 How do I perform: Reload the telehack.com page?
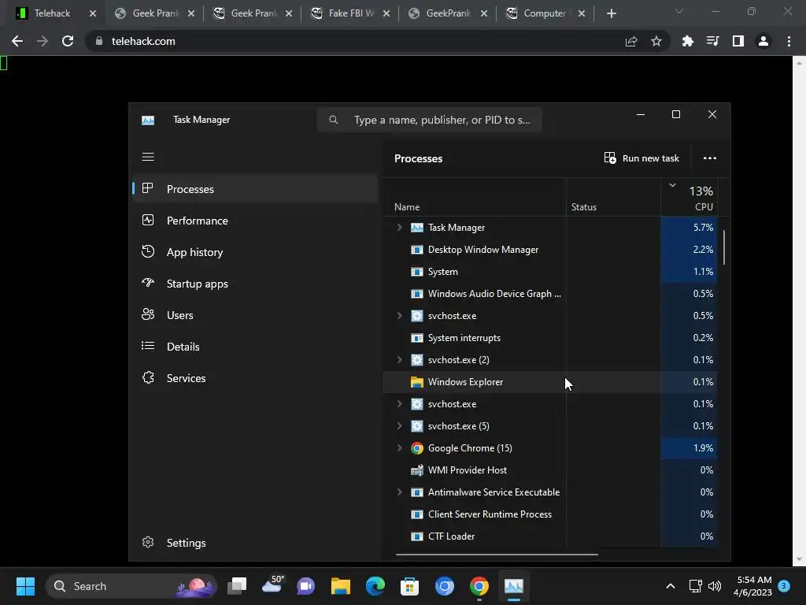68,41
